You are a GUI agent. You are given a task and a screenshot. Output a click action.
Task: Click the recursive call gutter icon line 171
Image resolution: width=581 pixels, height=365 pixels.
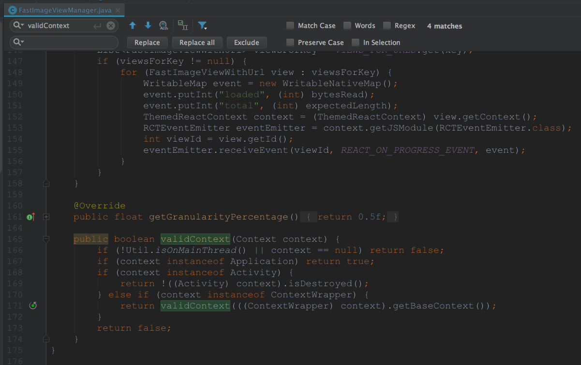tap(33, 306)
